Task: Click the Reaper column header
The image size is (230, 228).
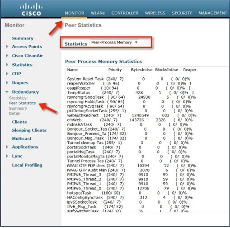Action: point(190,70)
